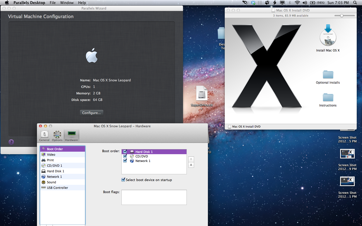Toggle Select boot device on startup

coord(123,180)
